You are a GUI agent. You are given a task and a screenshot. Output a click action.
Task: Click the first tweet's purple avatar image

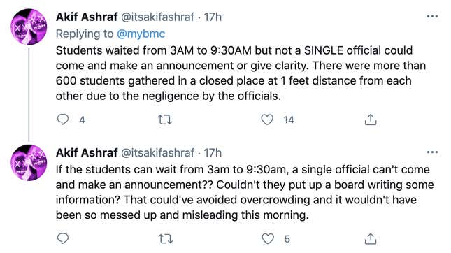[x=29, y=27]
